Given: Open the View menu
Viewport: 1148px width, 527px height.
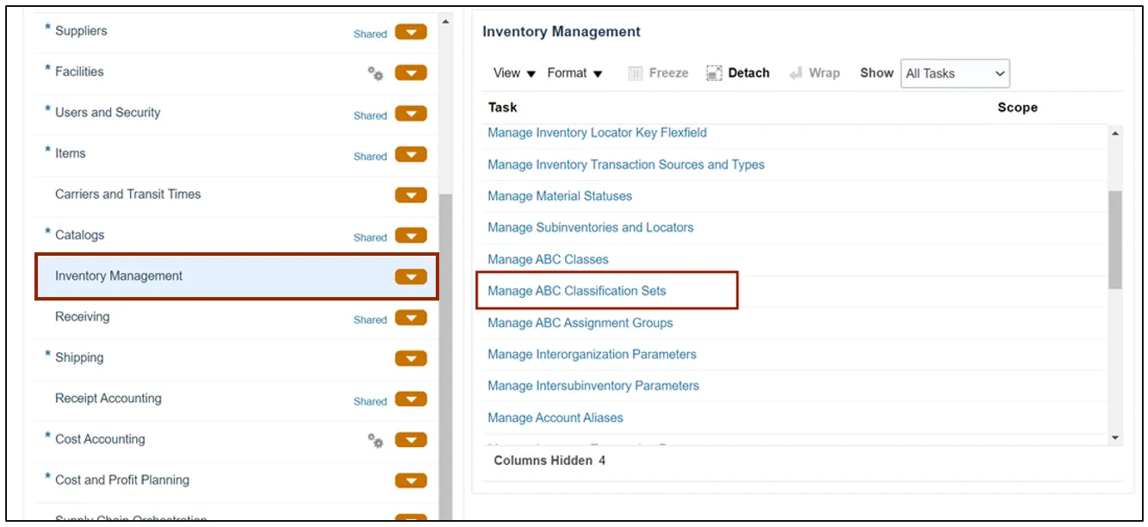Looking at the screenshot, I should point(514,73).
